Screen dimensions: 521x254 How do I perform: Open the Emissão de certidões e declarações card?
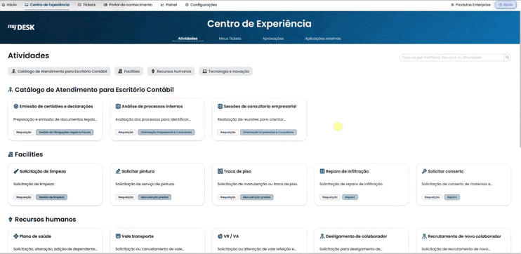pos(55,119)
